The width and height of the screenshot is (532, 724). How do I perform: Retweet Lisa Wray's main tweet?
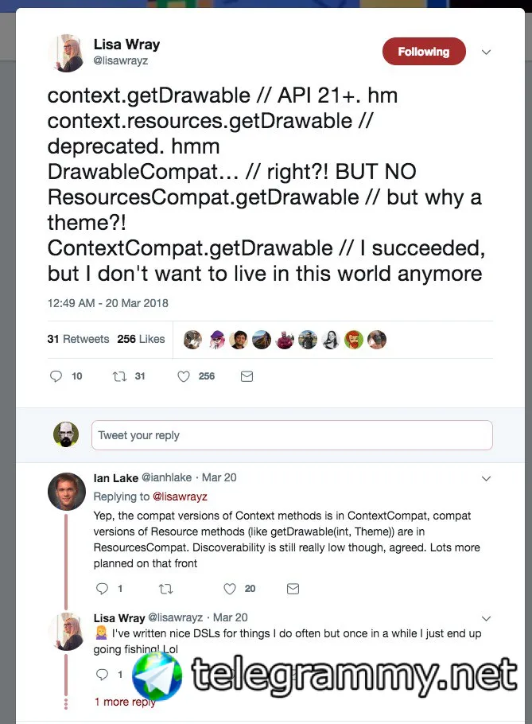[x=119, y=376]
